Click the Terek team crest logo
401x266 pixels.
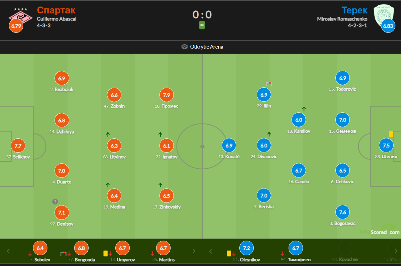pyautogui.click(x=384, y=15)
